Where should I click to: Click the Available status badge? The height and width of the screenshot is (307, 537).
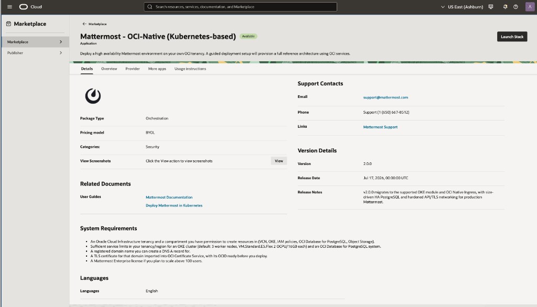(248, 36)
